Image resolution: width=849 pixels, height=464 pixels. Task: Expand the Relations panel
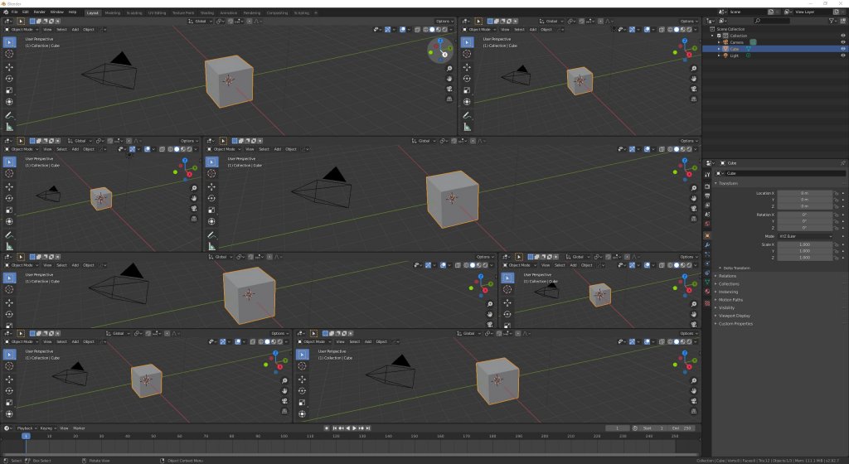(x=728, y=276)
